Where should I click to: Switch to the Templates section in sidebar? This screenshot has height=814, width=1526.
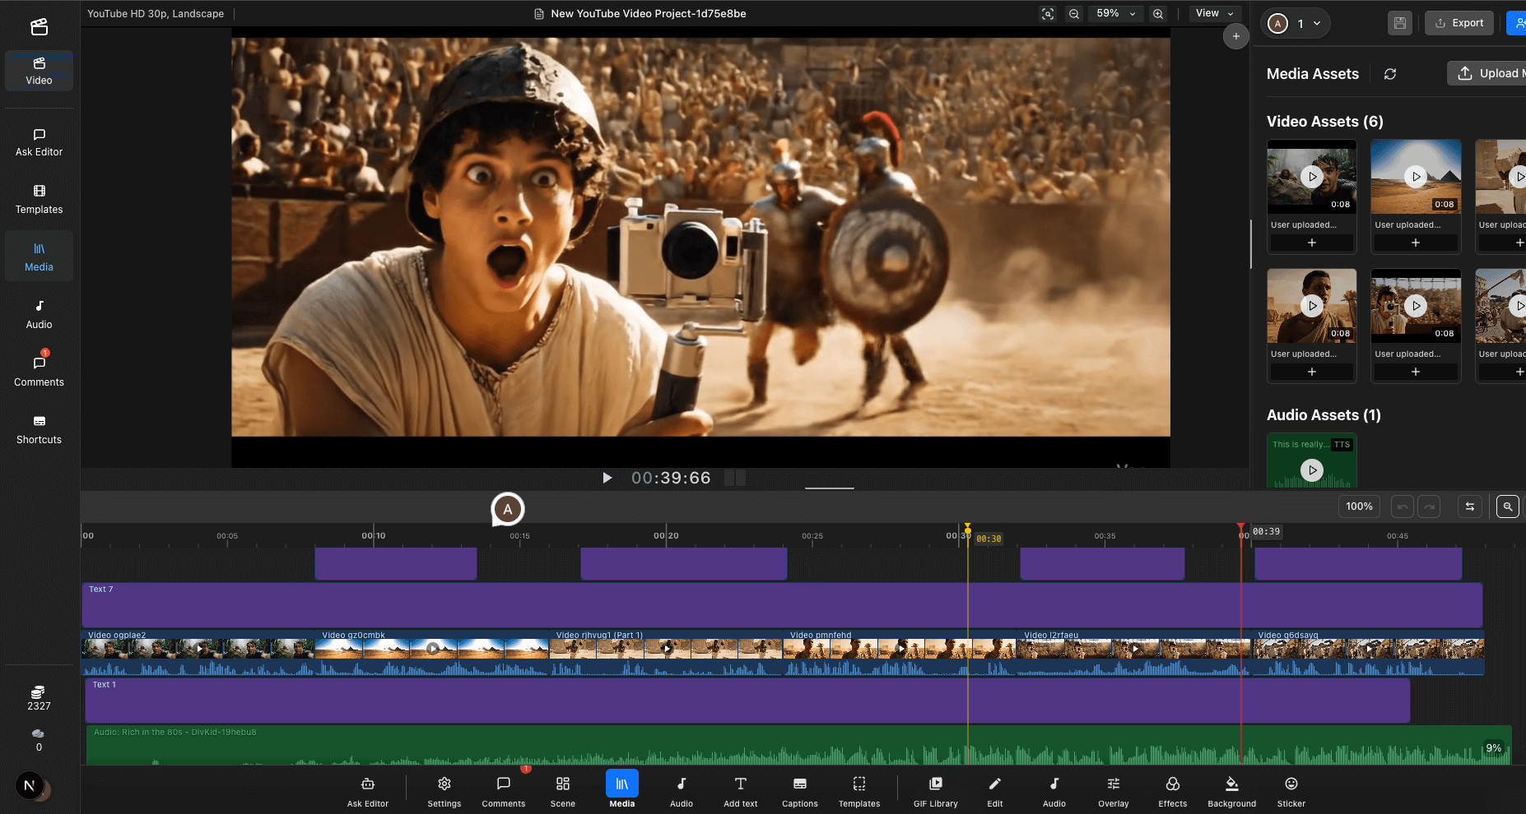[38, 200]
